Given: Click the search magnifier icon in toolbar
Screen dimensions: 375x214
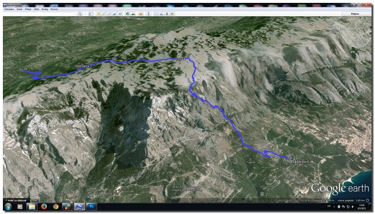Looking at the screenshot, I should [x=80, y=14].
